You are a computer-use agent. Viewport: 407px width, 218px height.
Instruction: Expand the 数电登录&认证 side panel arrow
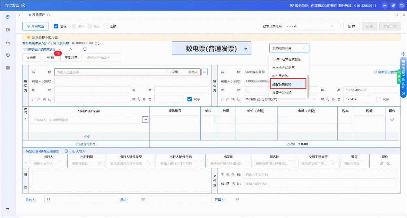click(403, 93)
